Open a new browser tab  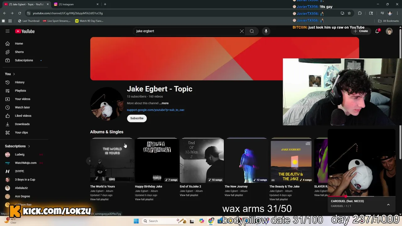tap(105, 4)
